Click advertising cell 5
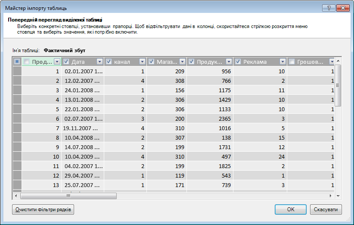Image resolution: width=354 pixels, height=225 pixels. [260, 128]
